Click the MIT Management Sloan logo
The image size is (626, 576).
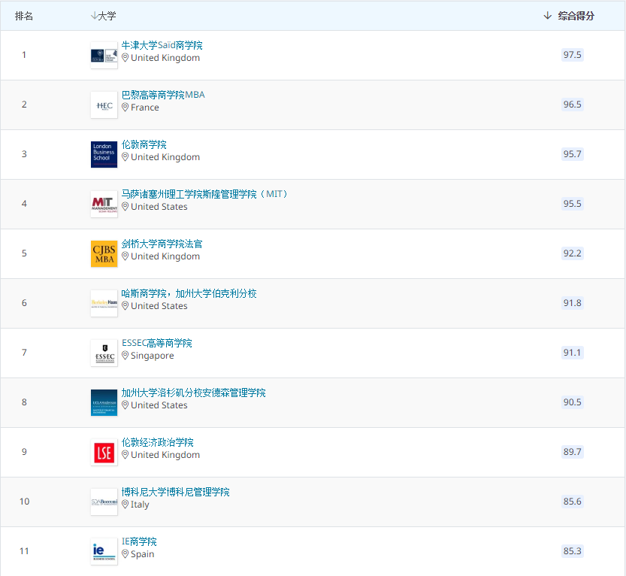(x=104, y=204)
